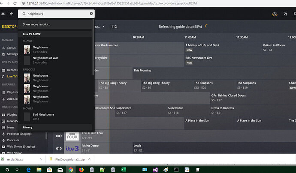This screenshot has width=296, height=173.
Task: Open File Explorer from taskbar
Action: [x=39, y=170]
